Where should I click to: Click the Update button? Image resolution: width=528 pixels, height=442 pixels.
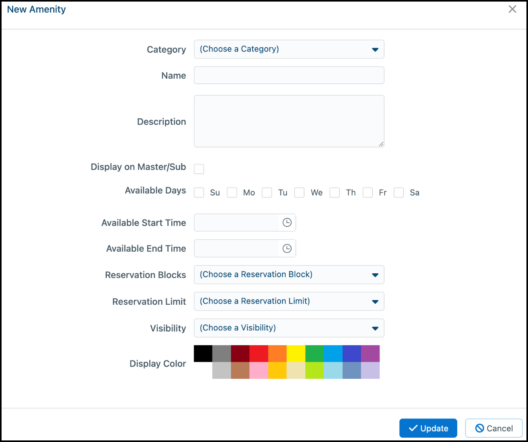[428, 428]
